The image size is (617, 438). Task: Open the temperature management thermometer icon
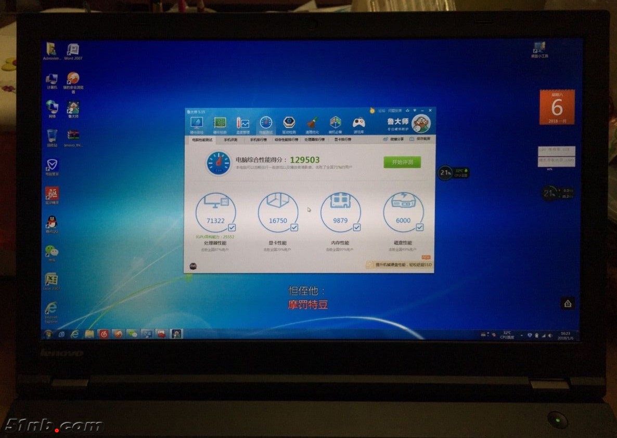pos(243,125)
